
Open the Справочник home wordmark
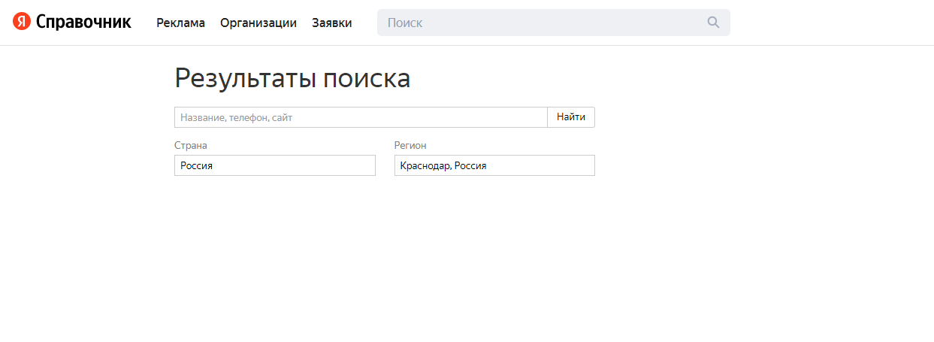(83, 23)
